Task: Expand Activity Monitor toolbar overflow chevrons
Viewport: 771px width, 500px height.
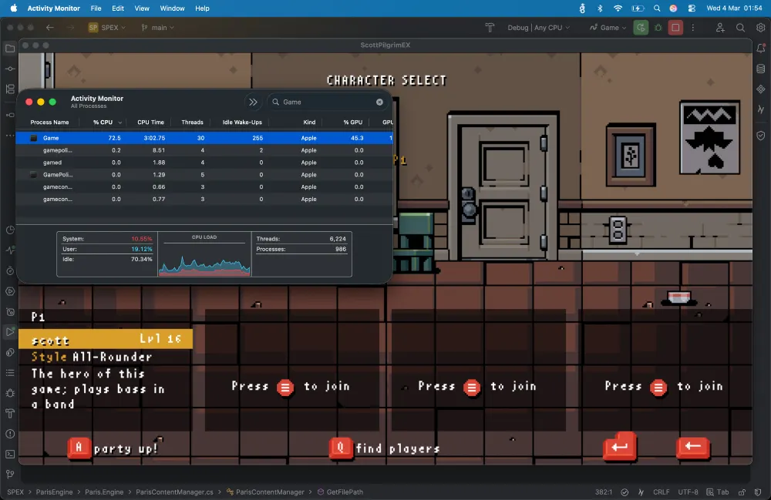Action: pos(253,102)
